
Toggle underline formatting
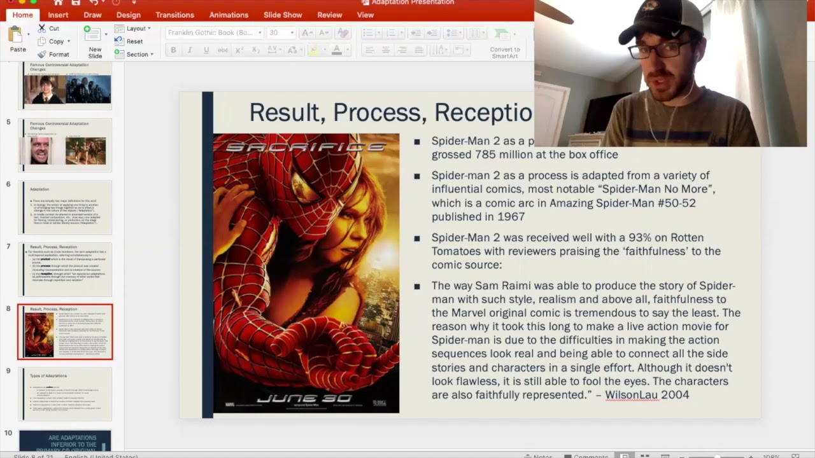pyautogui.click(x=206, y=50)
